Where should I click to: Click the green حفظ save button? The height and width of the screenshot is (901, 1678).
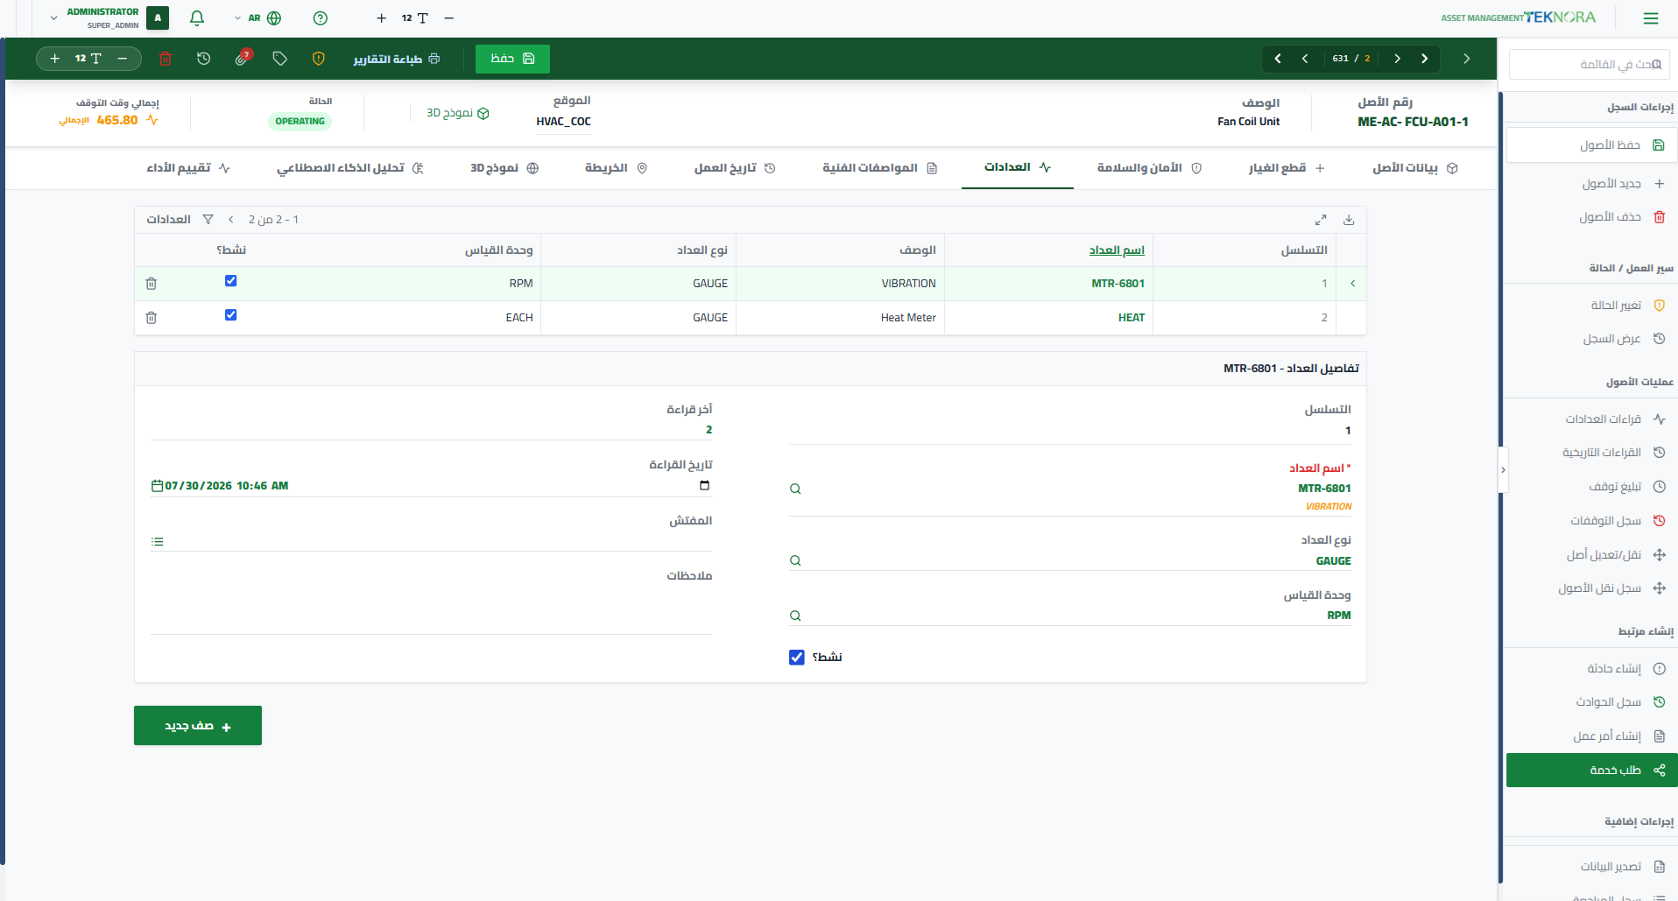(512, 59)
